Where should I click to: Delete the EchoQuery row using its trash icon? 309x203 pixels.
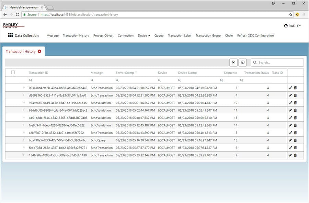[x=296, y=140]
